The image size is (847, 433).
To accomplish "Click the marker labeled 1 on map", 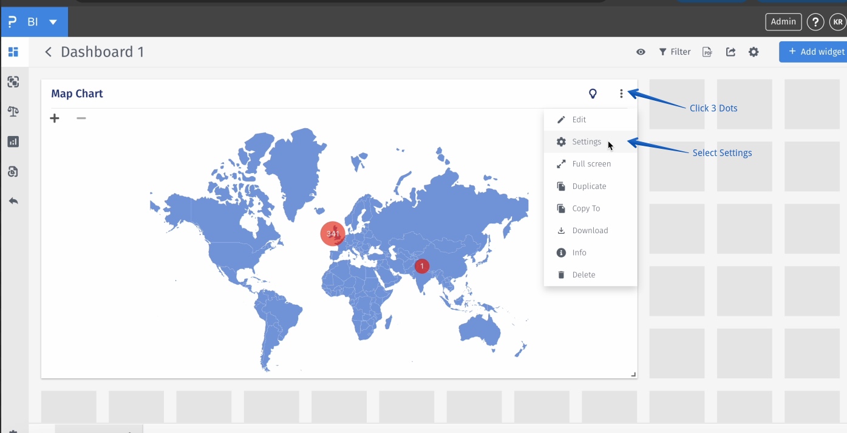I will click(421, 266).
